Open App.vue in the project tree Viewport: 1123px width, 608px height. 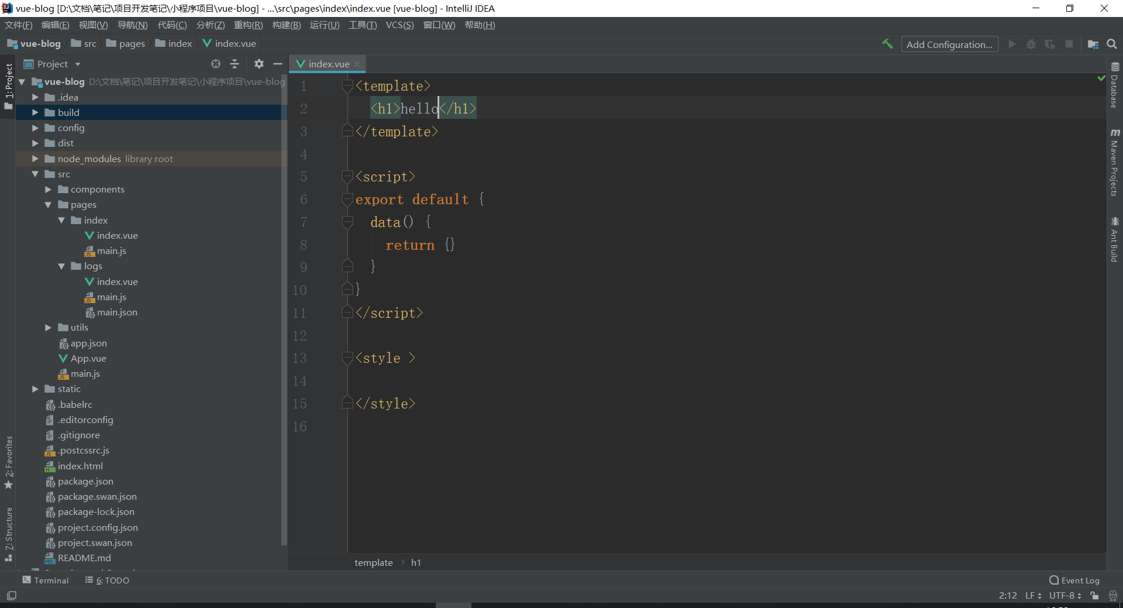(88, 359)
